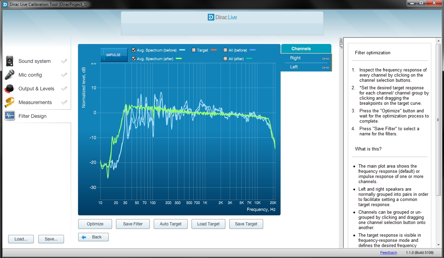
Task: Select the Channels tab header
Action: pyautogui.click(x=306, y=49)
